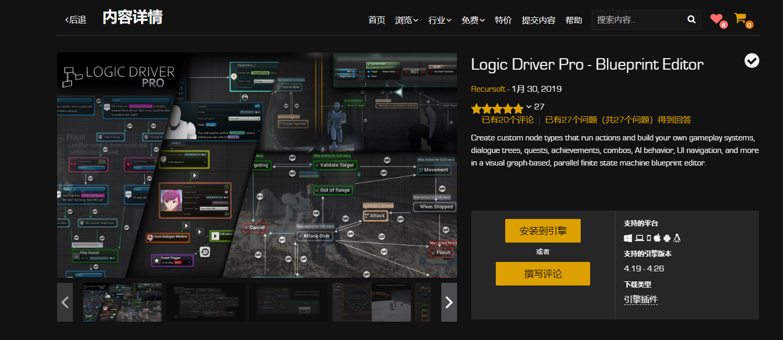Open the shopping cart icon

[740, 17]
